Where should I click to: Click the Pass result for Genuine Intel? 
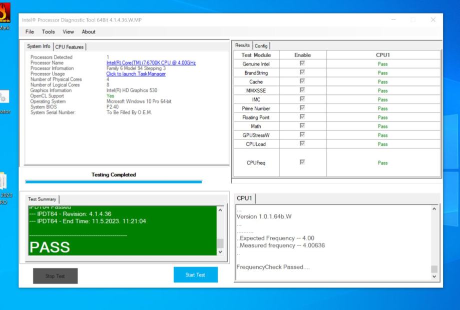click(x=382, y=64)
